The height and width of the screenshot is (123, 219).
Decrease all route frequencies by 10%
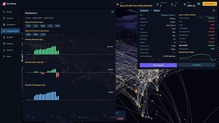point(28,34)
